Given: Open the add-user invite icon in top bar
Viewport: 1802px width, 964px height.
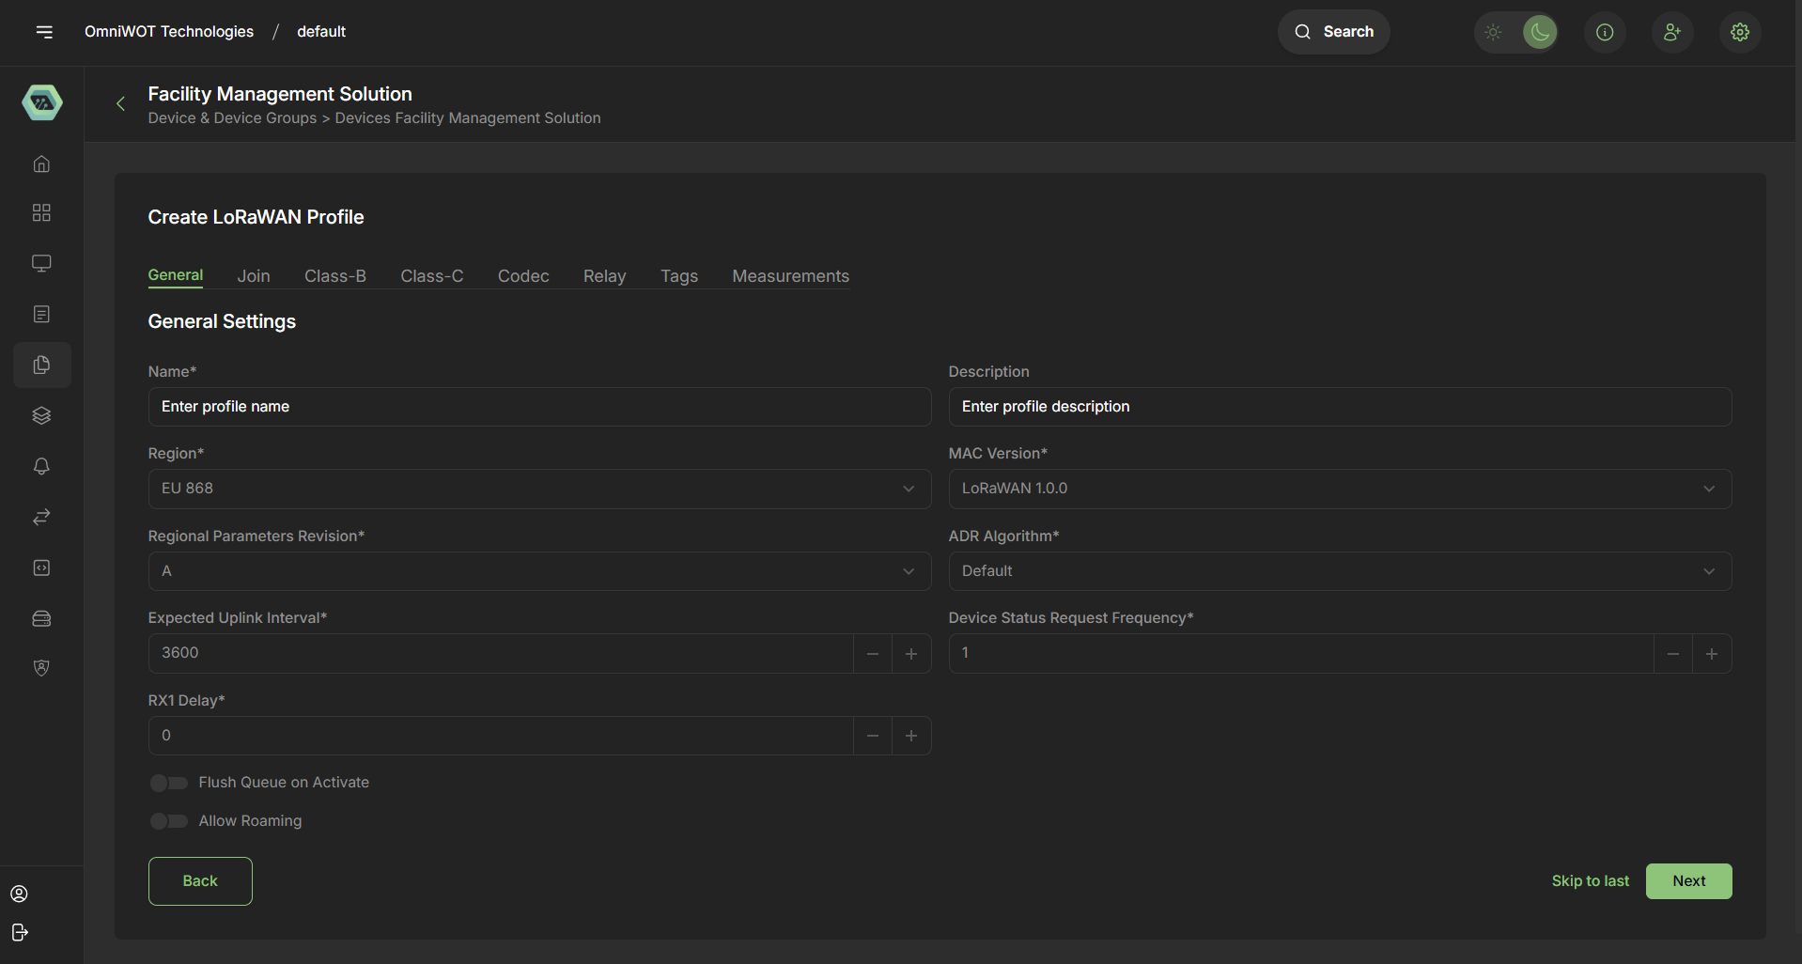Looking at the screenshot, I should [x=1672, y=31].
